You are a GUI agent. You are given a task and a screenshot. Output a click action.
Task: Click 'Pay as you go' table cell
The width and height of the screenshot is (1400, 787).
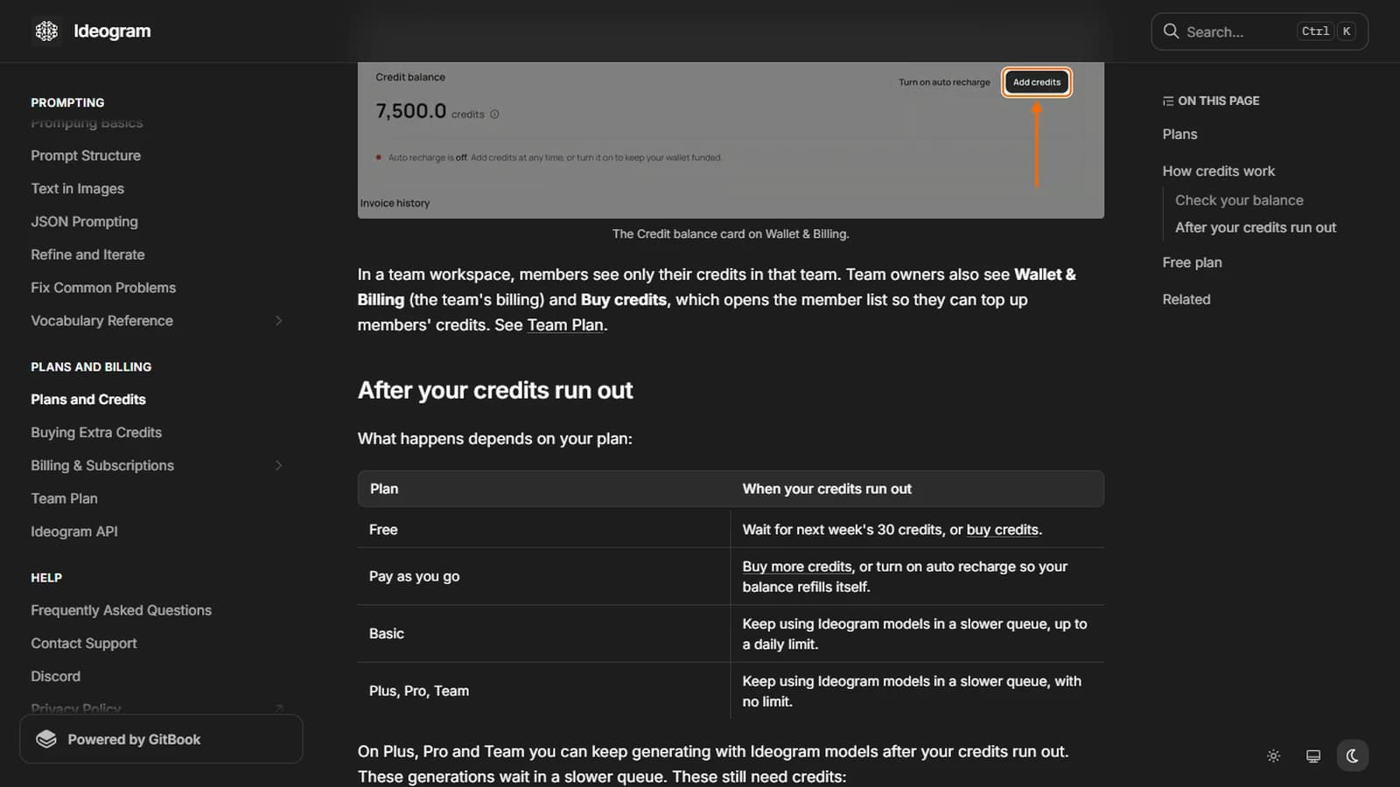click(414, 576)
